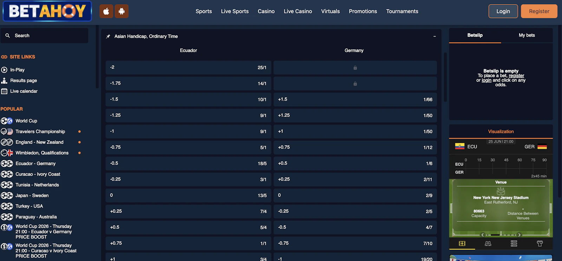Open the standings table tab icon
This screenshot has height=261, width=562.
[x=514, y=243]
